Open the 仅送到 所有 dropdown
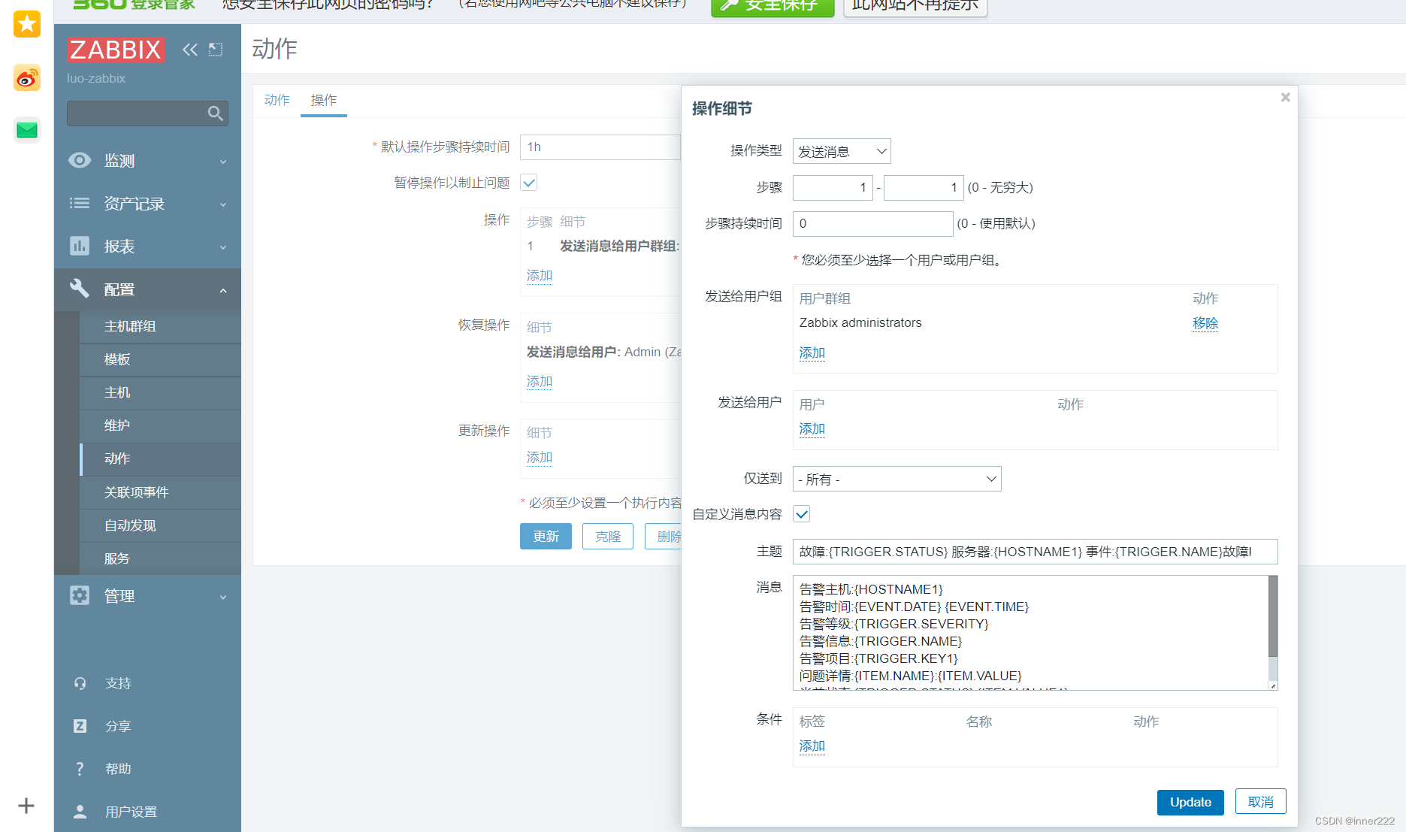The height and width of the screenshot is (832, 1406). point(897,479)
